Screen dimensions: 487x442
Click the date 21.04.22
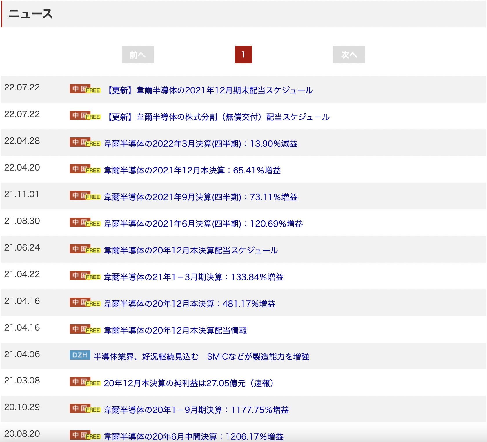pyautogui.click(x=22, y=274)
